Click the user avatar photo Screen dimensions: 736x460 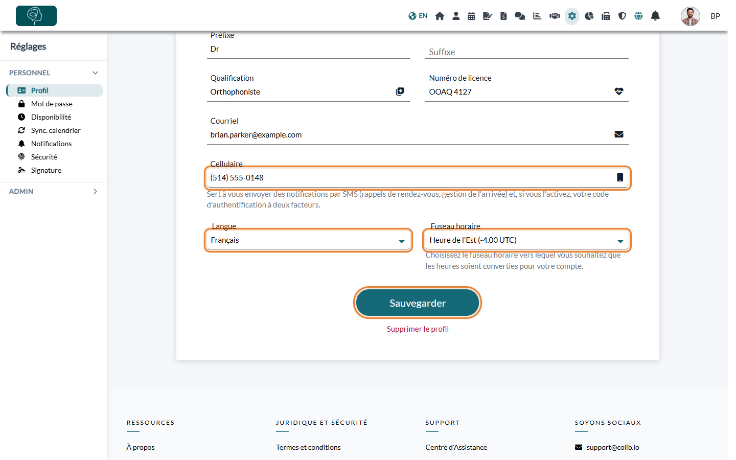690,16
